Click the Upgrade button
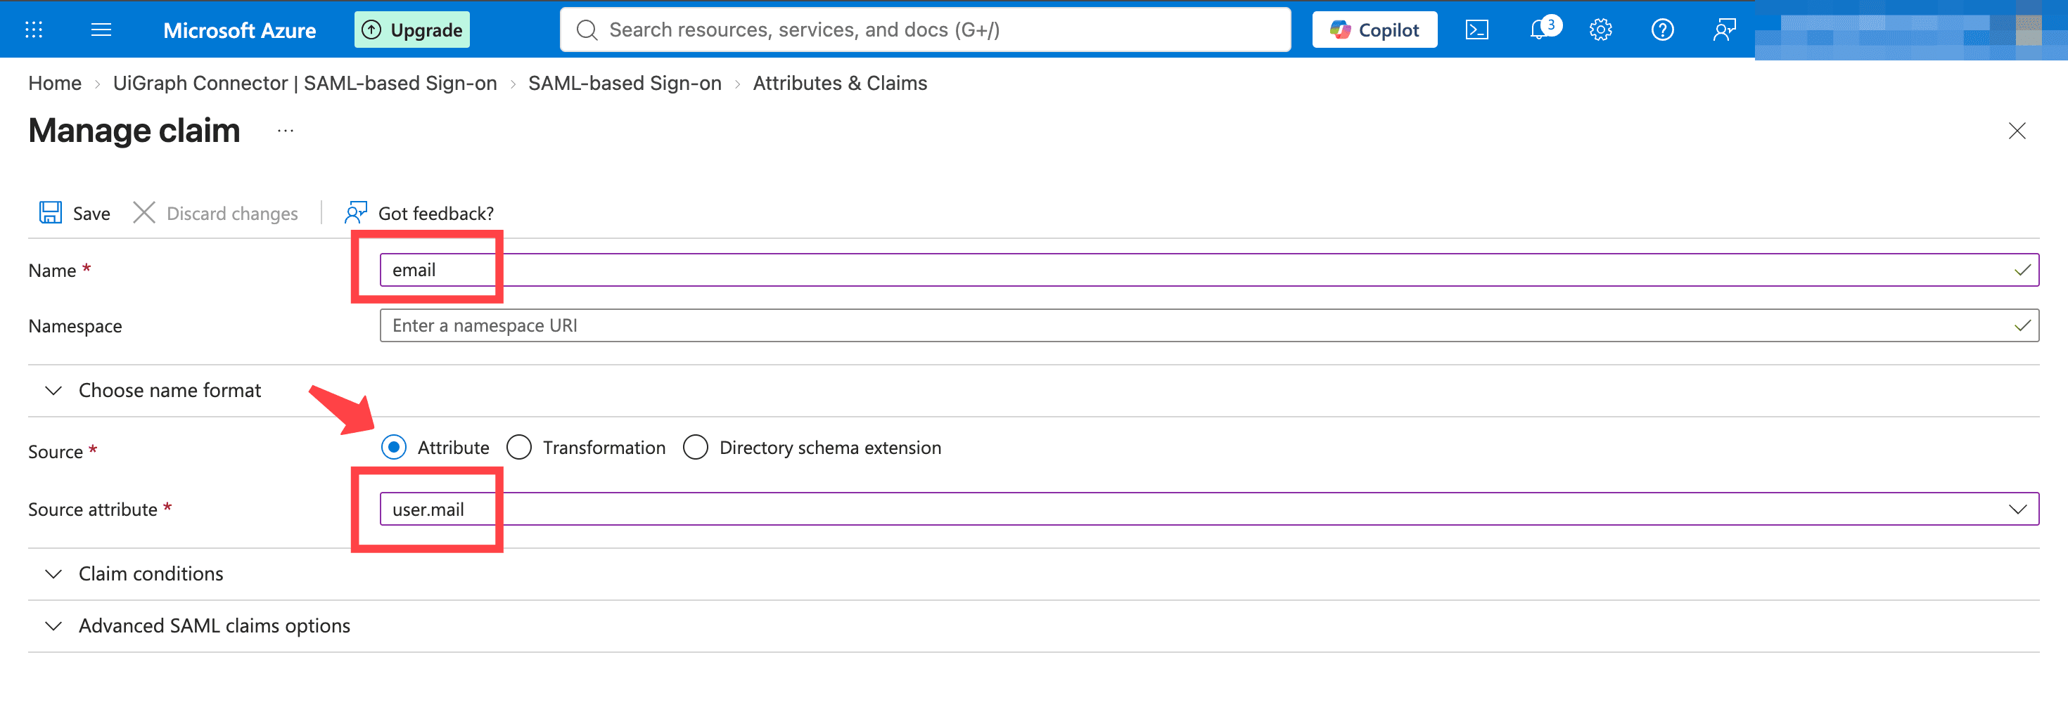This screenshot has height=714, width=2068. (411, 30)
